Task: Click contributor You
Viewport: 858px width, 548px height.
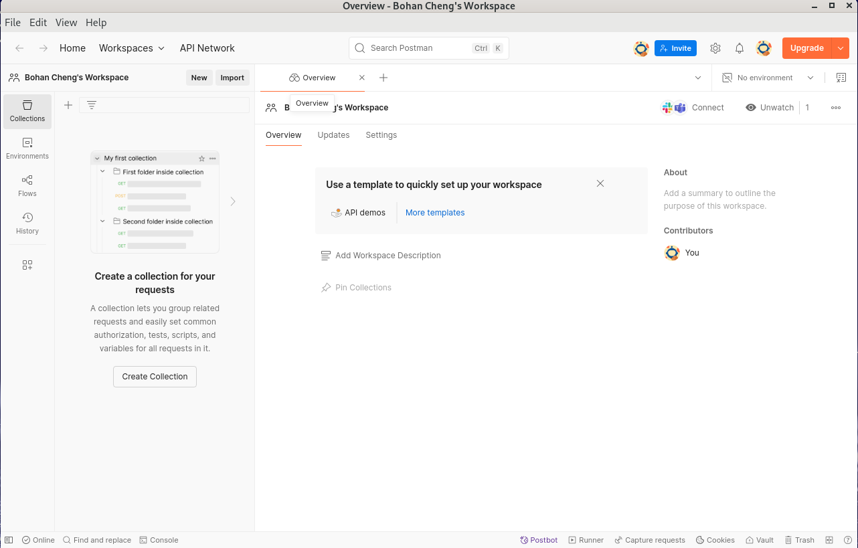Action: (681, 253)
